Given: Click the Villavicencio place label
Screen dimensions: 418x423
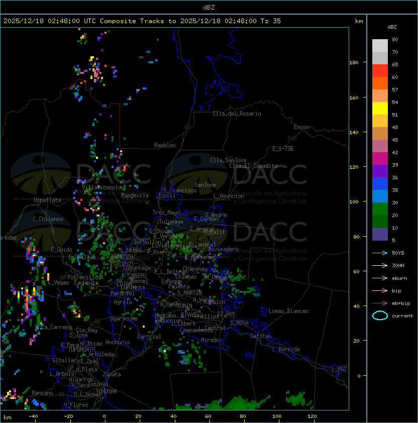Looking at the screenshot, I should pos(101,187).
